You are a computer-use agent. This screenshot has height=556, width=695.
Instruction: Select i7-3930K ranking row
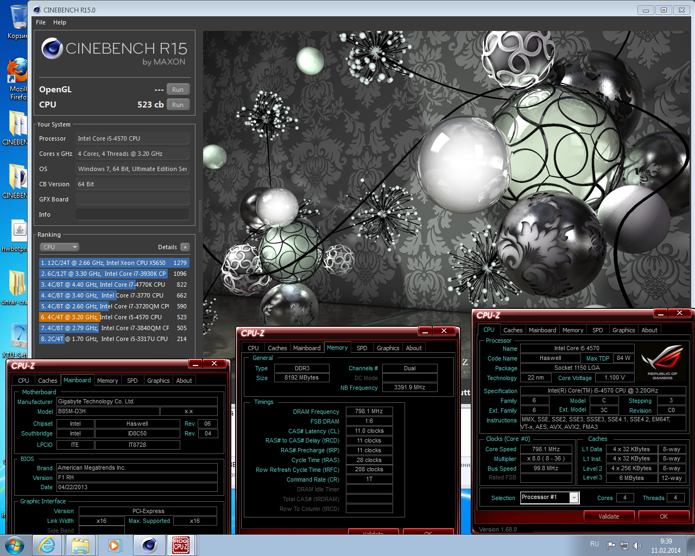pos(114,274)
